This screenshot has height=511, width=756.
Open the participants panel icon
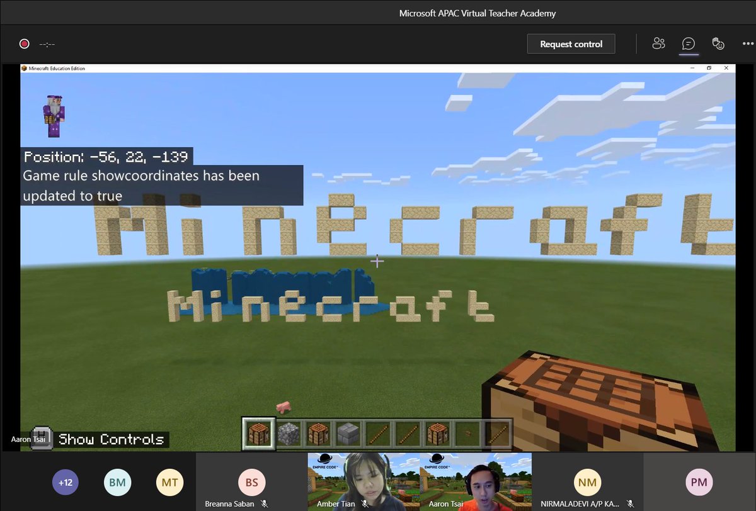click(x=659, y=44)
